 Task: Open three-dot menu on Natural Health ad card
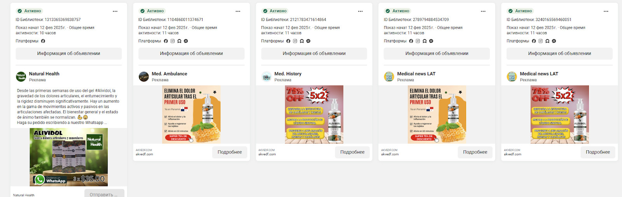tap(115, 11)
